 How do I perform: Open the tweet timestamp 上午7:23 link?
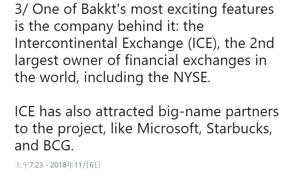(29, 165)
